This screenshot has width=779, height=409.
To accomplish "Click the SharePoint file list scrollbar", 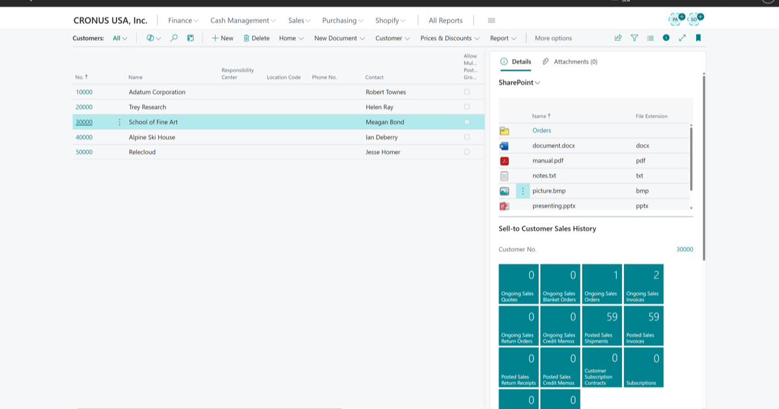I will click(691, 158).
